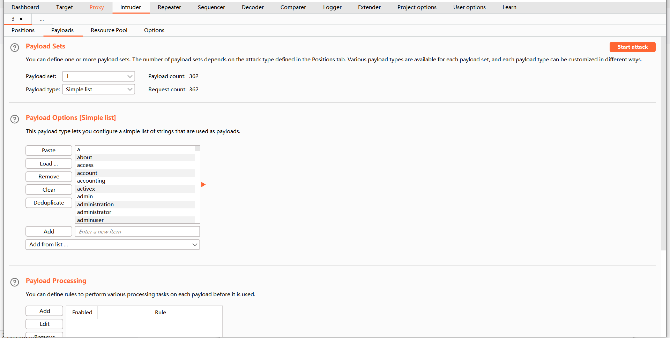
Task: Open the Comparer tab
Action: pos(293,7)
